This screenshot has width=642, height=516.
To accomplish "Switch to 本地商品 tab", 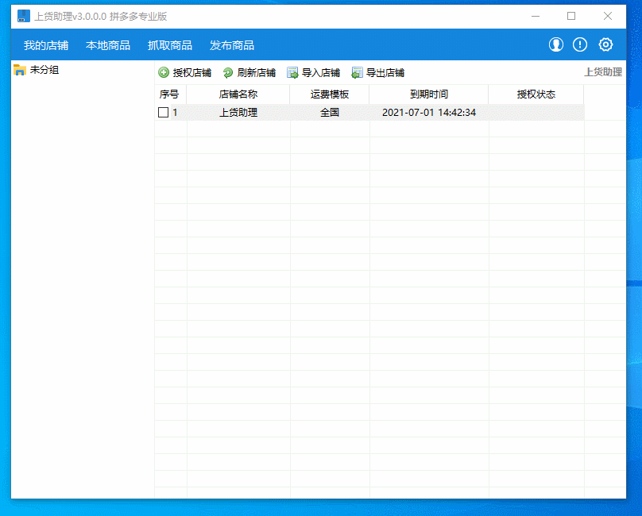I will pos(108,45).
